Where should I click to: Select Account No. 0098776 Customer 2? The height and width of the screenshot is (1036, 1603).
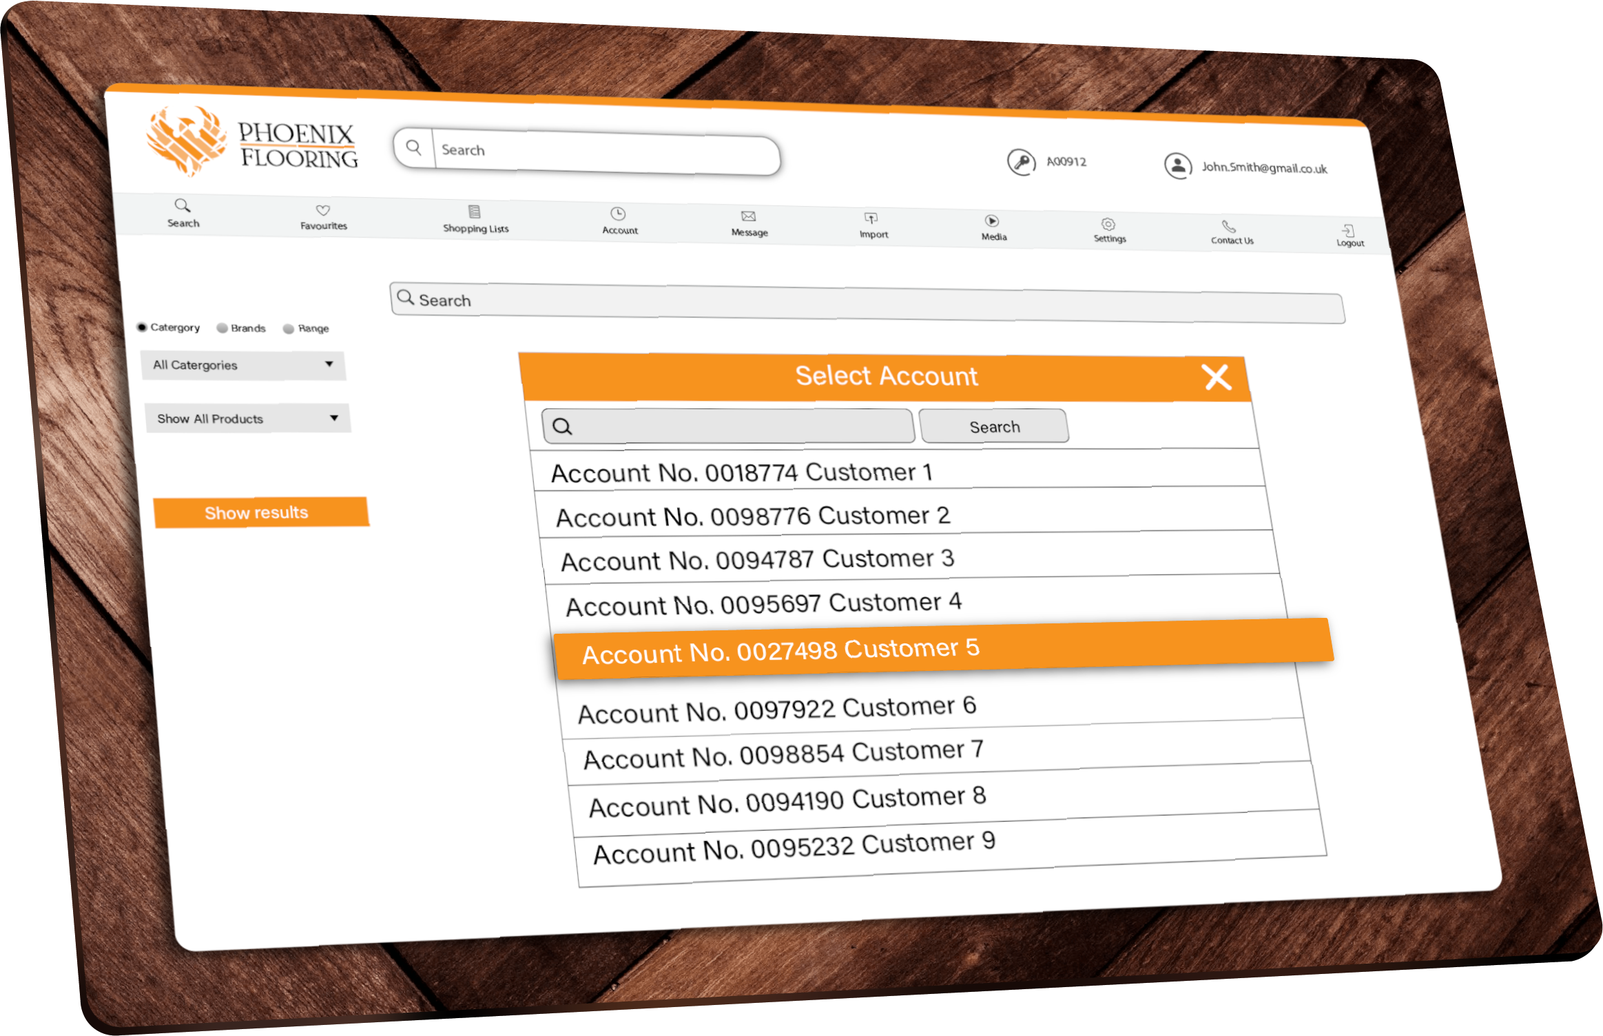point(752,517)
